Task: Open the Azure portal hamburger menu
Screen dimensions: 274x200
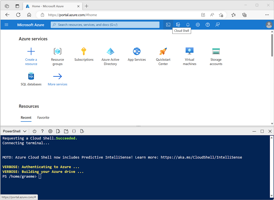Action: pos(7,25)
